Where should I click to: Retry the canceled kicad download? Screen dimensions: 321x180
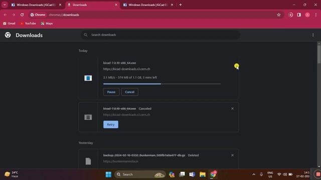pyautogui.click(x=111, y=124)
